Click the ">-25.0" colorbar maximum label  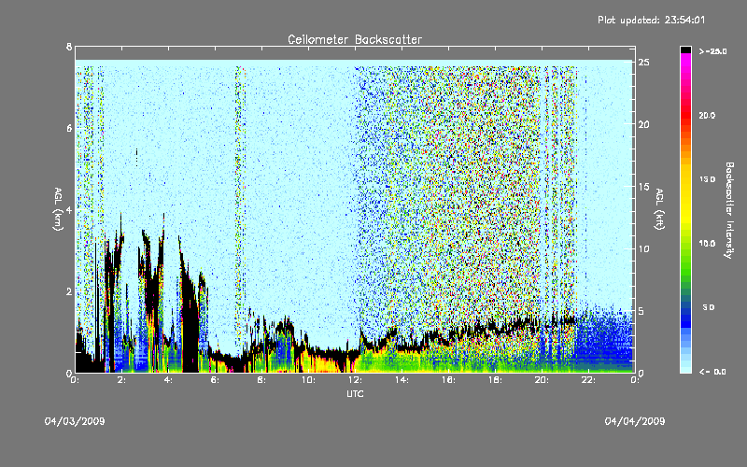(712, 51)
